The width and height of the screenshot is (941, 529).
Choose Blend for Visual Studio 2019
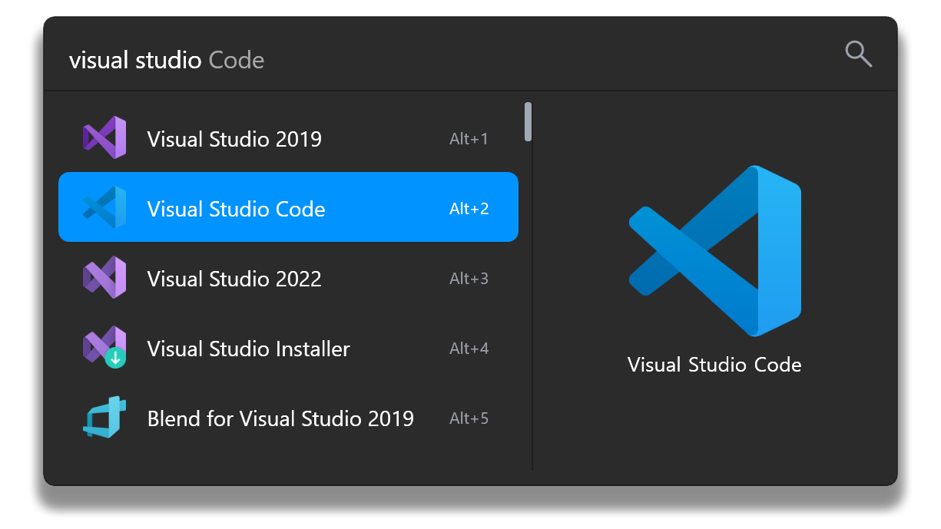pyautogui.click(x=280, y=418)
